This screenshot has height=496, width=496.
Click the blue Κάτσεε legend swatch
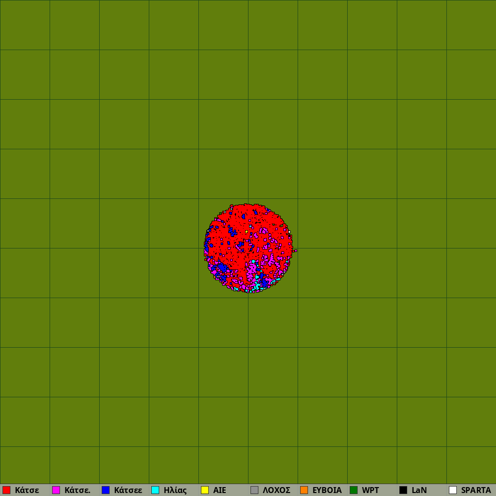pyautogui.click(x=106, y=490)
